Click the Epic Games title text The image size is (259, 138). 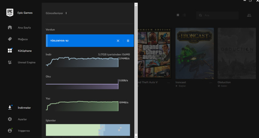click(25, 13)
